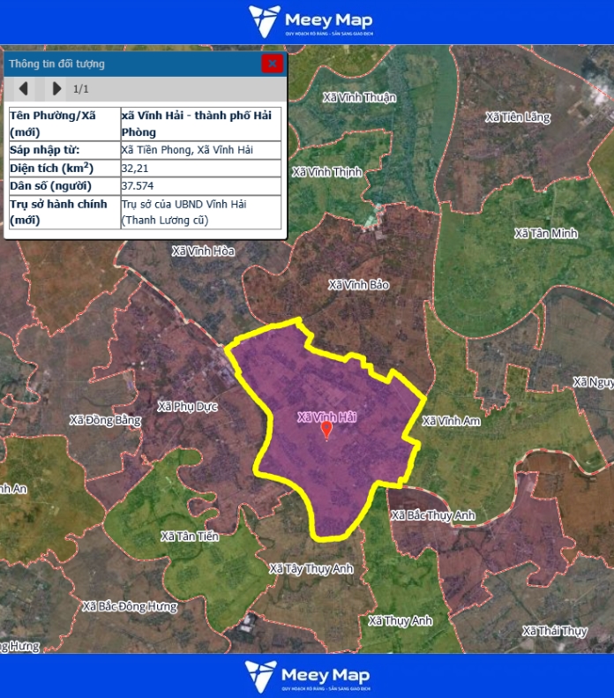Select Xã Vĩnh Thịnh on the map
The width and height of the screenshot is (614, 698).
[326, 172]
